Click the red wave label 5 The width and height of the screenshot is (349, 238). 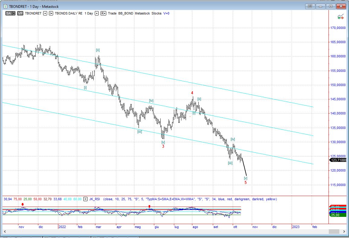pos(245,182)
